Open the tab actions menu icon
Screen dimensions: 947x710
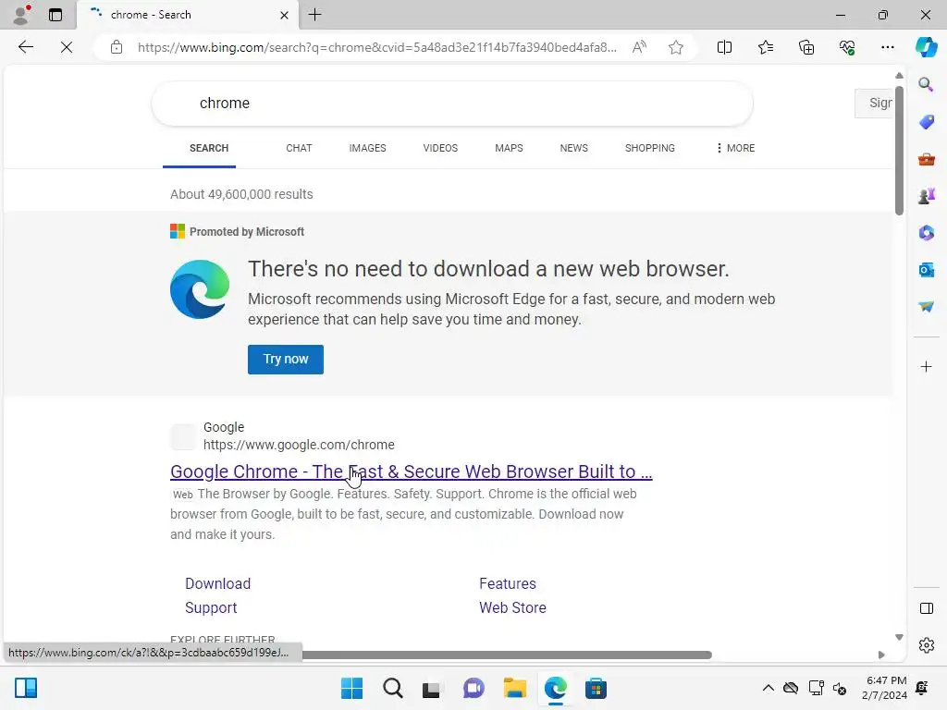click(x=55, y=15)
